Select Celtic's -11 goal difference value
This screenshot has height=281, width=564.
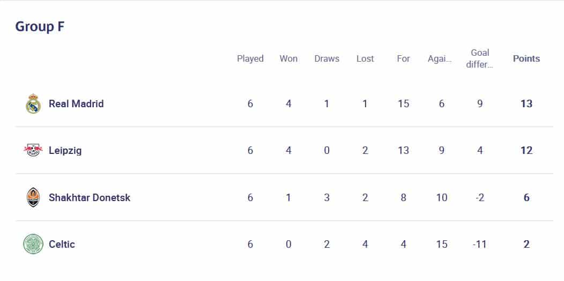pos(480,245)
